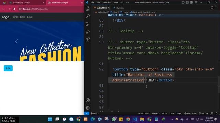Click the split editor right icon

pos(212,8)
